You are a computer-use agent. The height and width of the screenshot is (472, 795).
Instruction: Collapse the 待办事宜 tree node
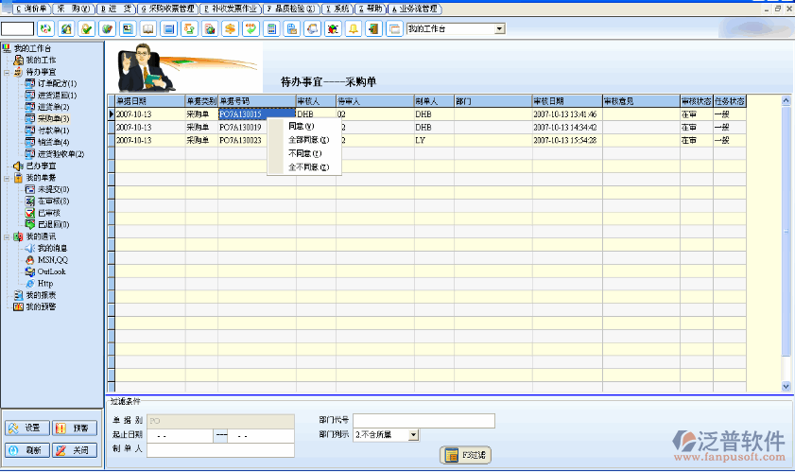coord(7,72)
